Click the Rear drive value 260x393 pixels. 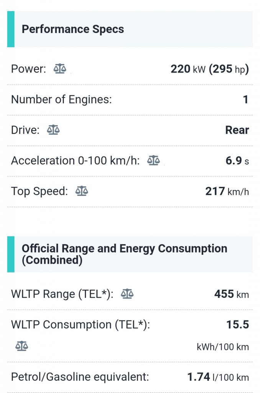pyautogui.click(x=237, y=130)
